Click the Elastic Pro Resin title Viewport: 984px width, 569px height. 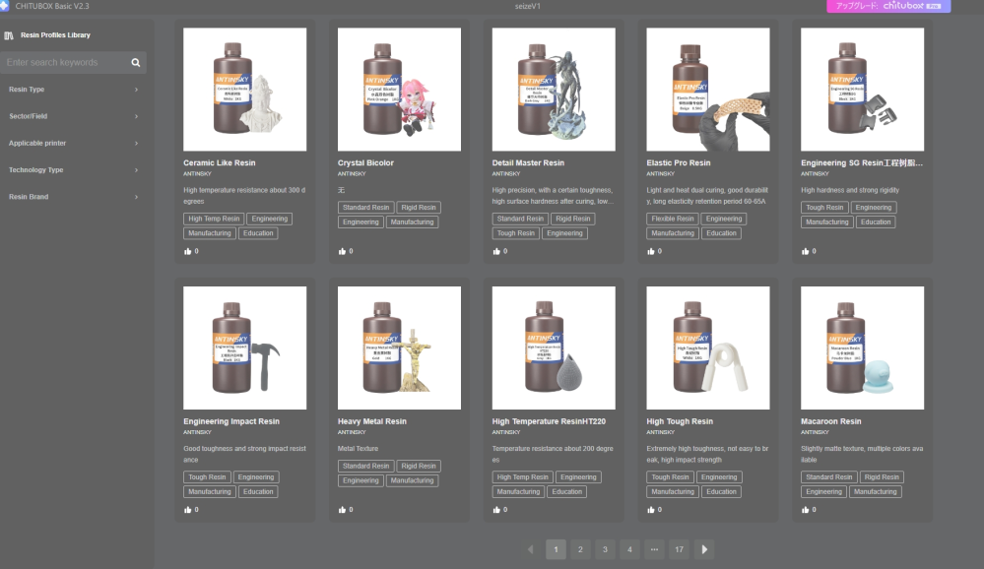point(679,163)
